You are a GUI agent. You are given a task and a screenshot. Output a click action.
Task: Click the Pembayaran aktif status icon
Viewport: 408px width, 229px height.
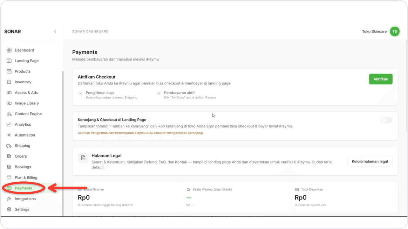click(x=159, y=93)
